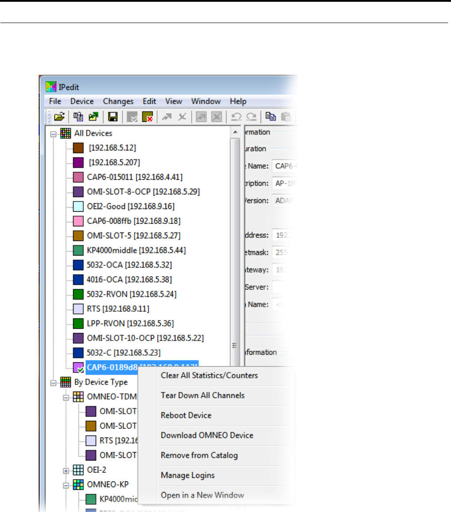Collapse the OMNEO-TDM tree group
Viewport: 451px width, 512px height.
click(x=66, y=397)
